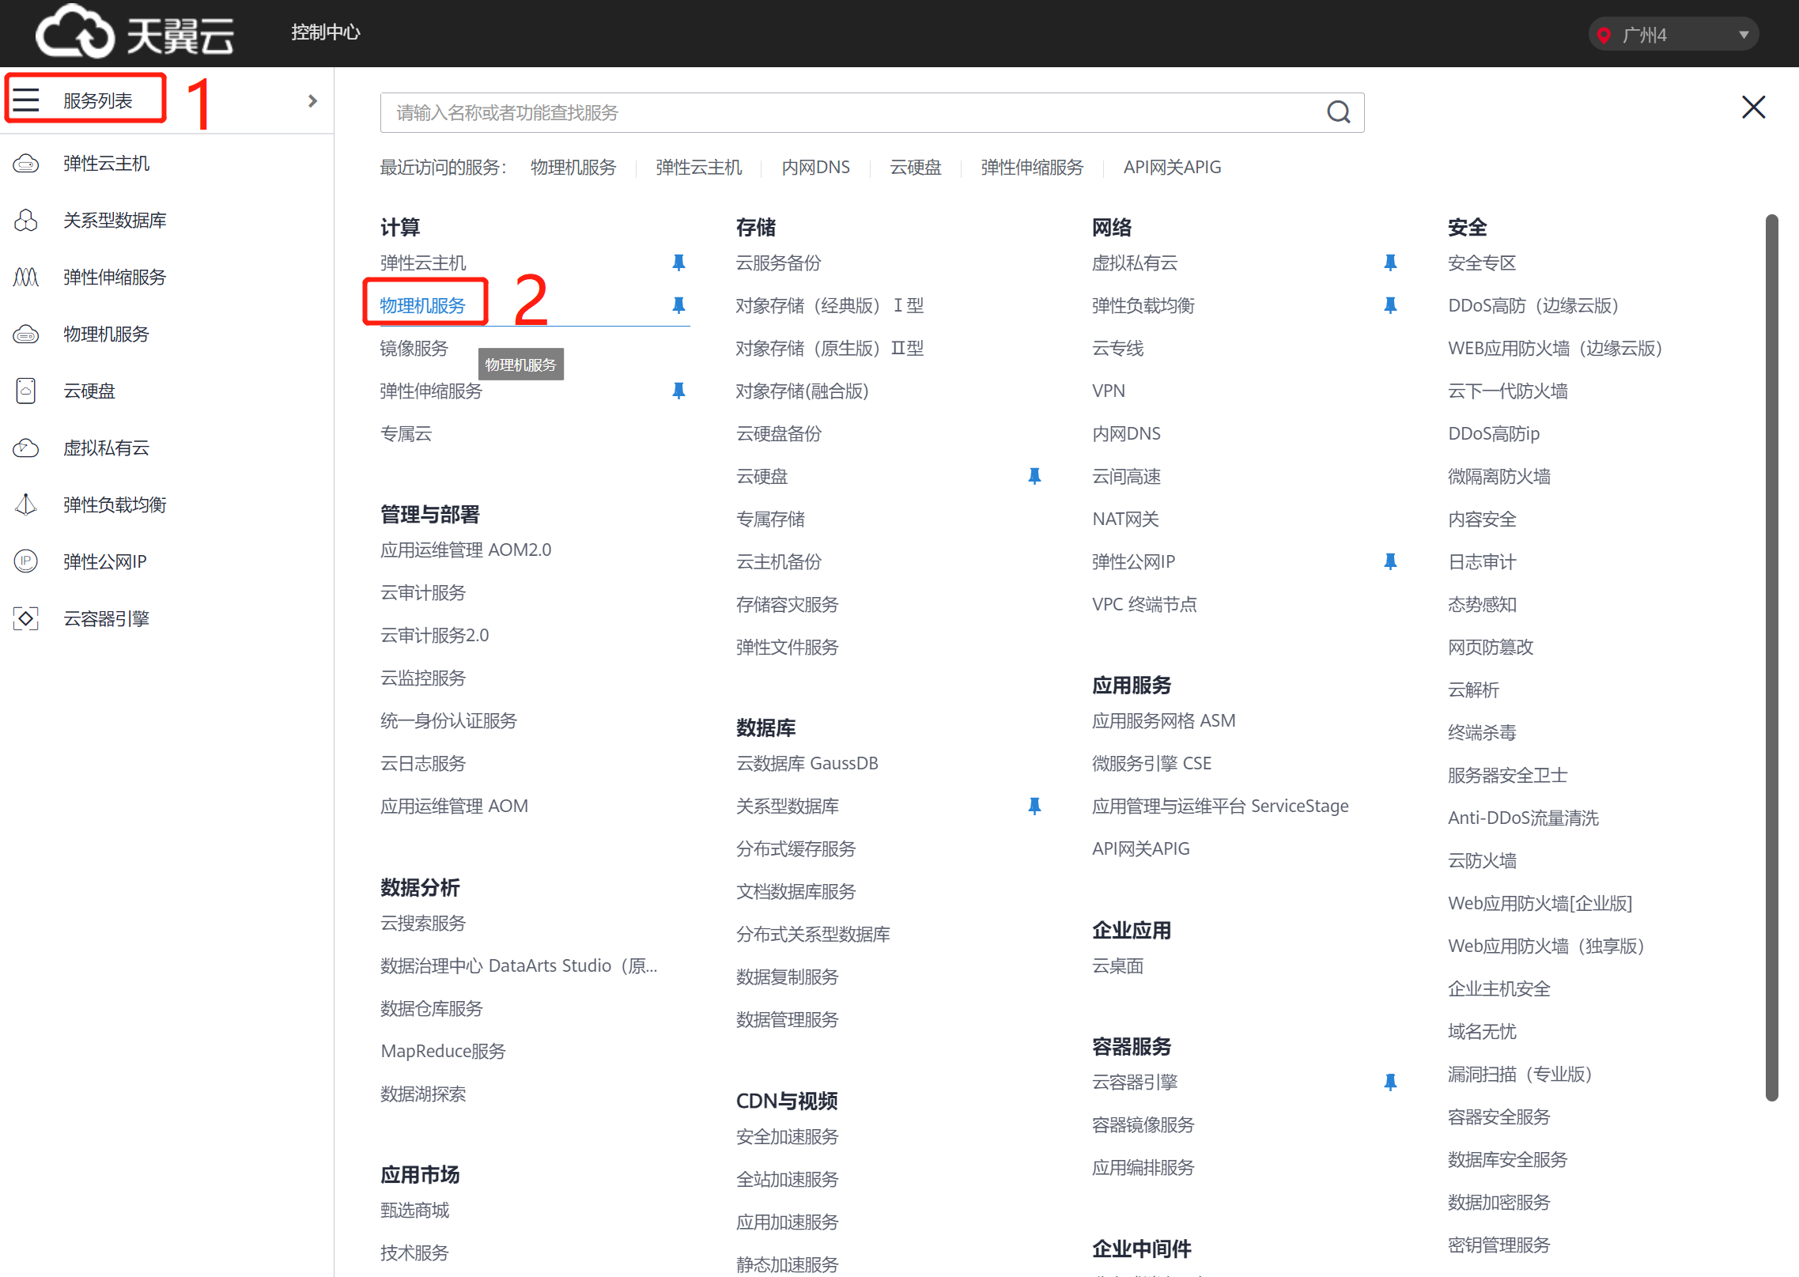Click the 物理机服务 sidebar icon
The height and width of the screenshot is (1277, 1799).
coord(26,334)
